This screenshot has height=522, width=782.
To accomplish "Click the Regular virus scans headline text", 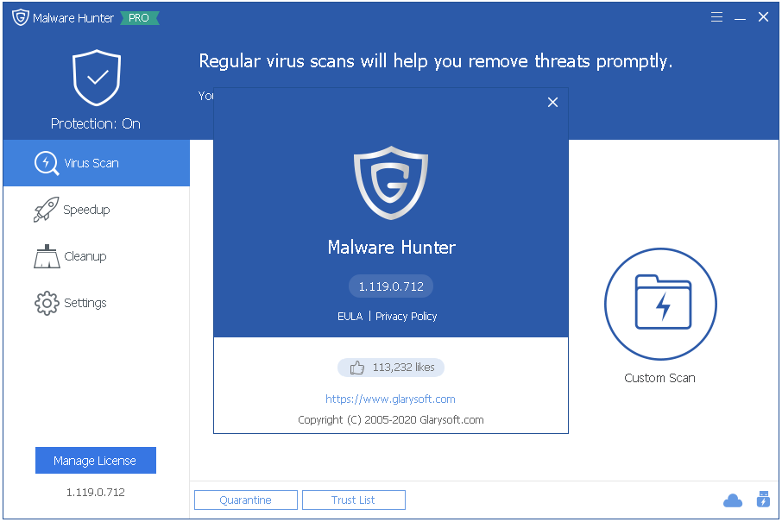I will pos(435,61).
